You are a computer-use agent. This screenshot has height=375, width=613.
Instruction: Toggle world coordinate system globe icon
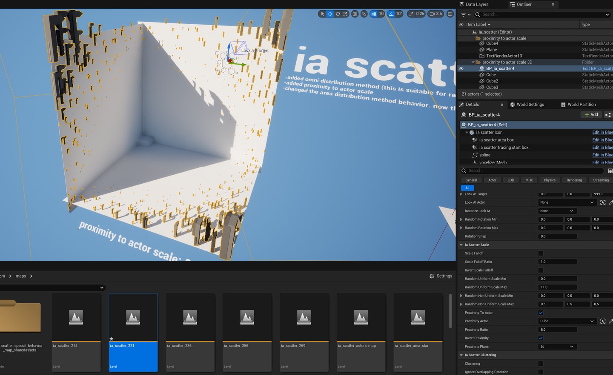[x=355, y=14]
